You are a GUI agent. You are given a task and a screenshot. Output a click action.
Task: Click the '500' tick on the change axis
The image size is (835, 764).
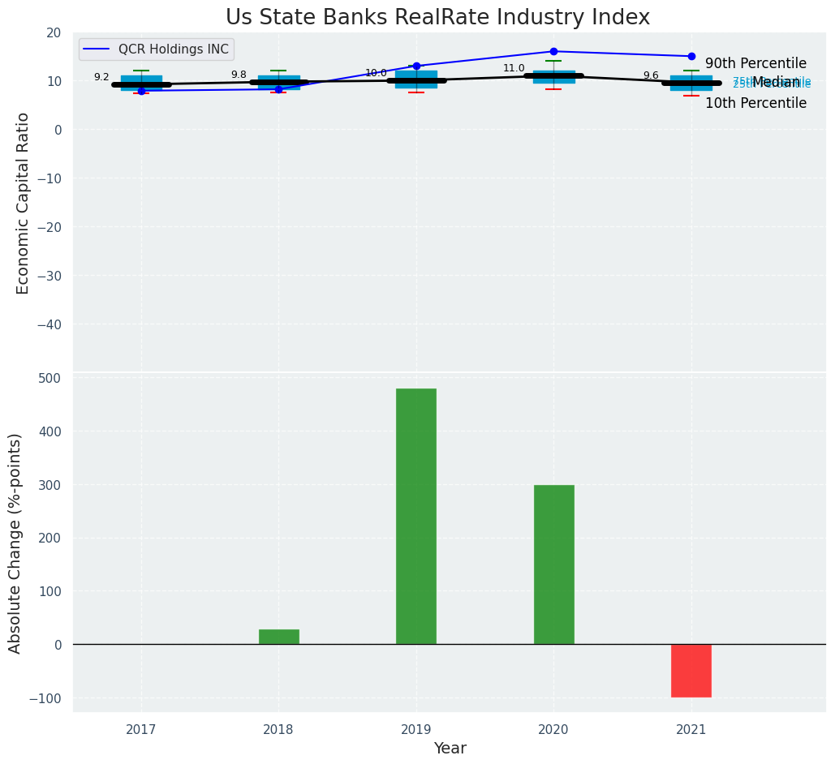[52, 379]
